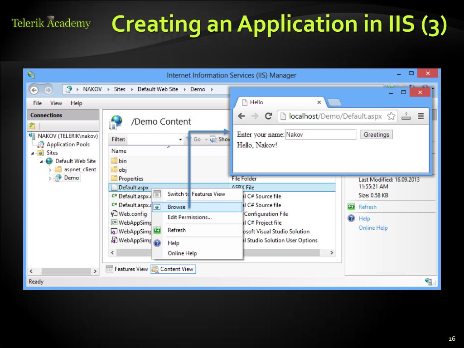The image size is (464, 348).
Task: Click the content list scroll left arrow
Action: (112, 253)
